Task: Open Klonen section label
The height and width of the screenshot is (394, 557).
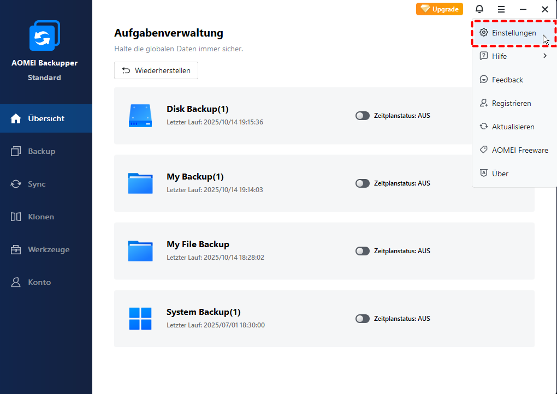Action: (x=41, y=217)
